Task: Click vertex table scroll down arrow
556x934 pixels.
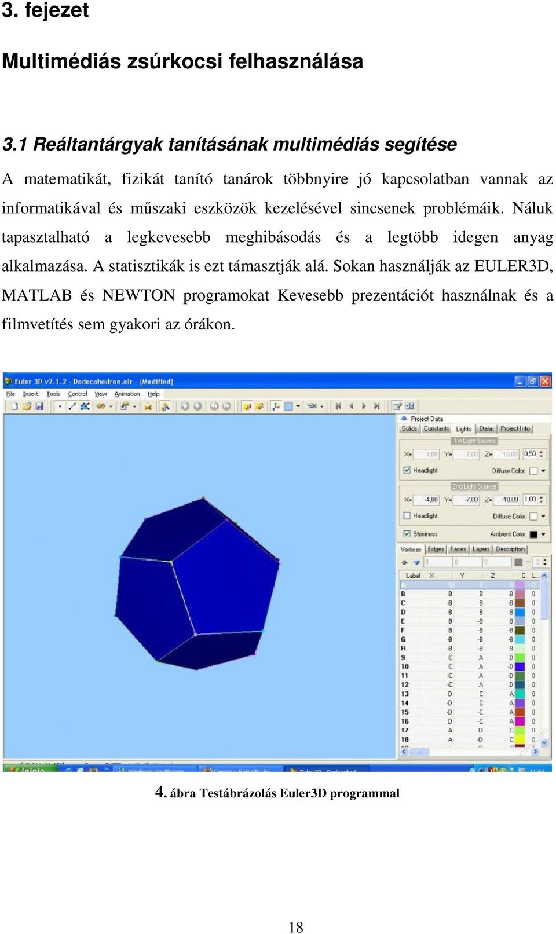Action: [544, 742]
